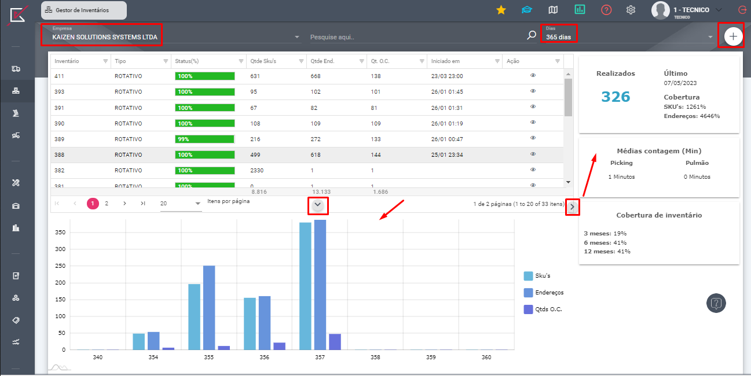
Task: Open the graduation cap training icon
Action: [526, 10]
